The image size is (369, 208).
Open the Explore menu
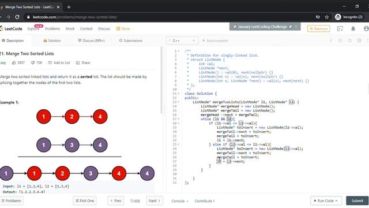33,28
